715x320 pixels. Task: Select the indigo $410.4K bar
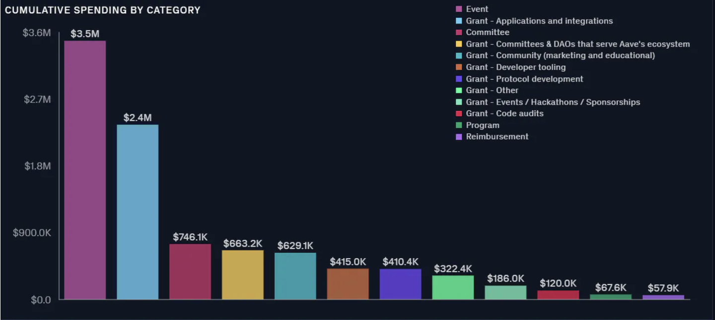400,284
